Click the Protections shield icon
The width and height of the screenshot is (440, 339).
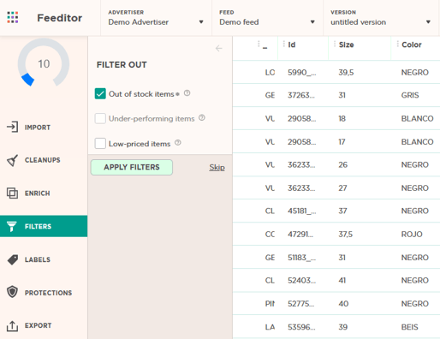point(12,292)
